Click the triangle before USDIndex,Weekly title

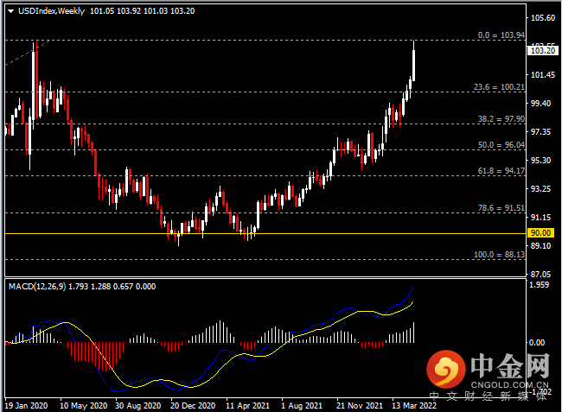click(10, 11)
